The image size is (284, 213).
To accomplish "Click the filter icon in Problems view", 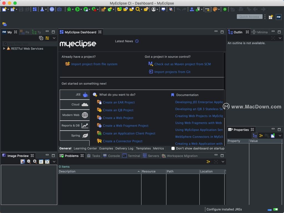I will point(208,162).
